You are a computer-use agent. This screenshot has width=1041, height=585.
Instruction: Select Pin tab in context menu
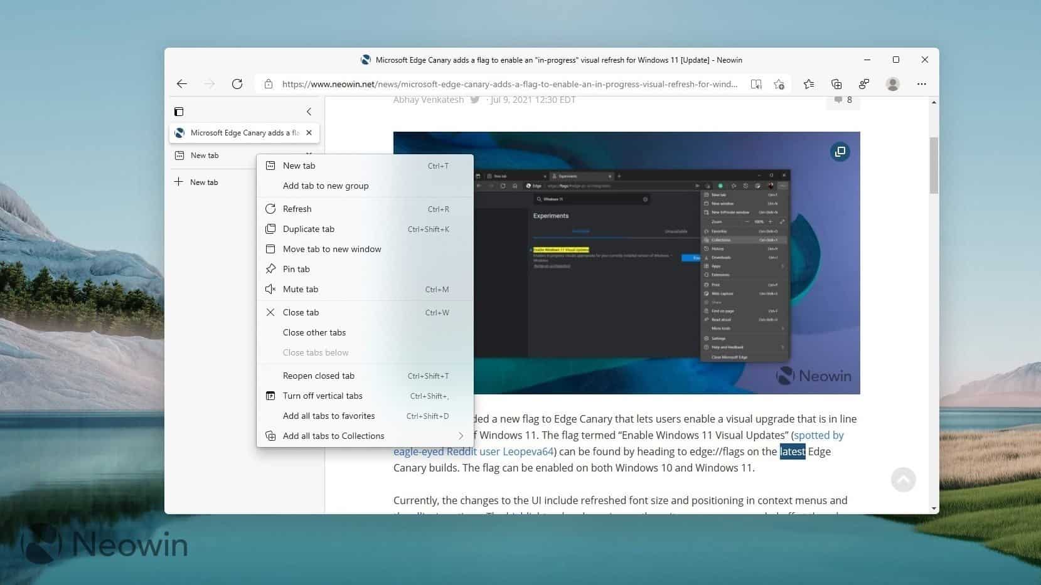296,269
